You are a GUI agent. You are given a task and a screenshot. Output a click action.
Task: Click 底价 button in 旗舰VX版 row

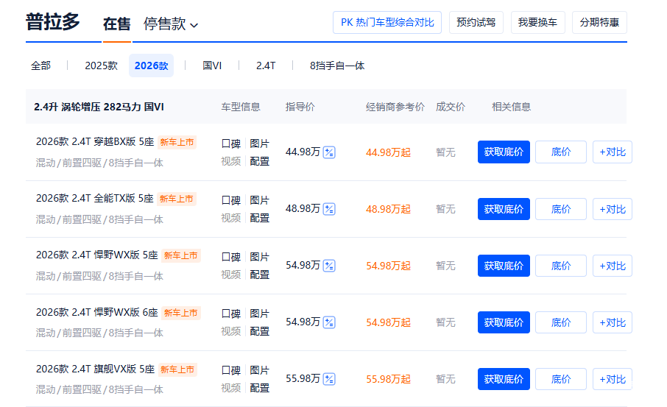561,379
